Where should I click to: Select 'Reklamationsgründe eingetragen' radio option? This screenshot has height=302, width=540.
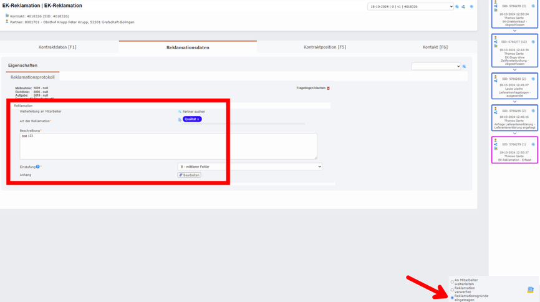click(452, 298)
